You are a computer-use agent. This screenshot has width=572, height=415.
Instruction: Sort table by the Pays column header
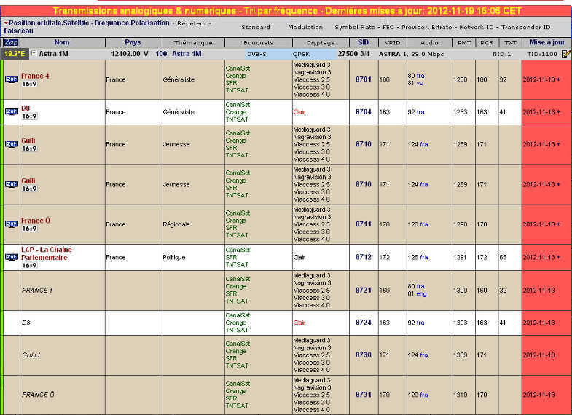point(133,42)
